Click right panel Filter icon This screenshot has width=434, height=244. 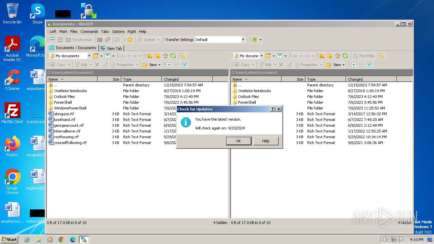(x=280, y=56)
